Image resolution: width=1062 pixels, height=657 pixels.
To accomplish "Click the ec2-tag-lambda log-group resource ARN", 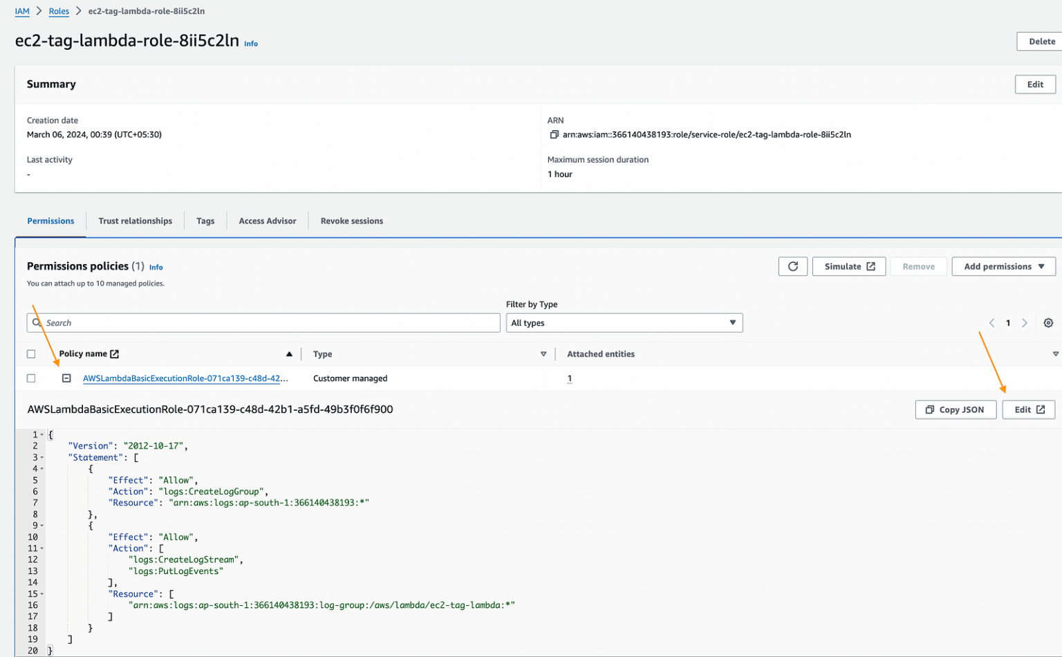I will 322,605.
